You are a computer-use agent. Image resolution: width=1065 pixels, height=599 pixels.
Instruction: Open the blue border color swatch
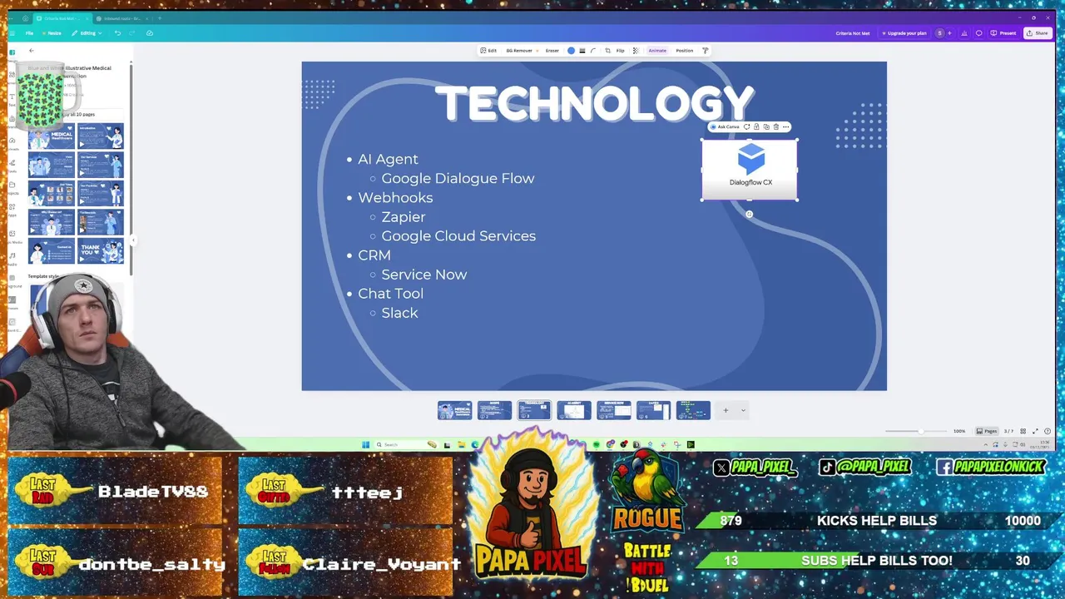(571, 51)
